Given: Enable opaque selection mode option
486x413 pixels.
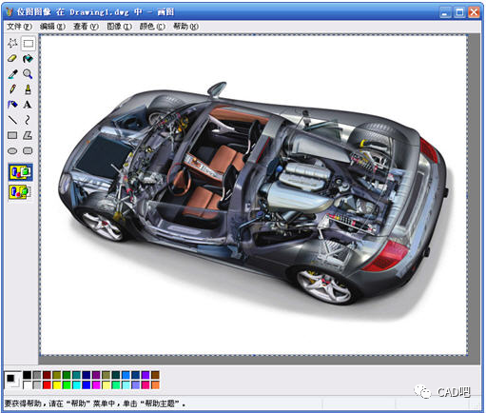Looking at the screenshot, I should (20, 172).
